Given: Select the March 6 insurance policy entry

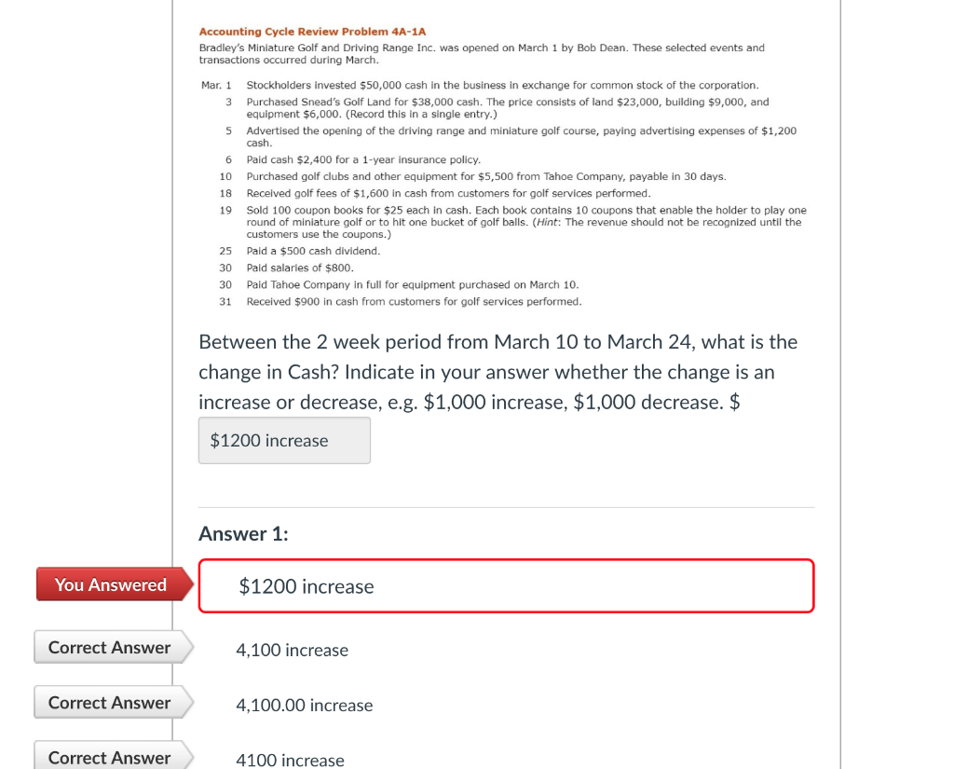Looking at the screenshot, I should [363, 159].
